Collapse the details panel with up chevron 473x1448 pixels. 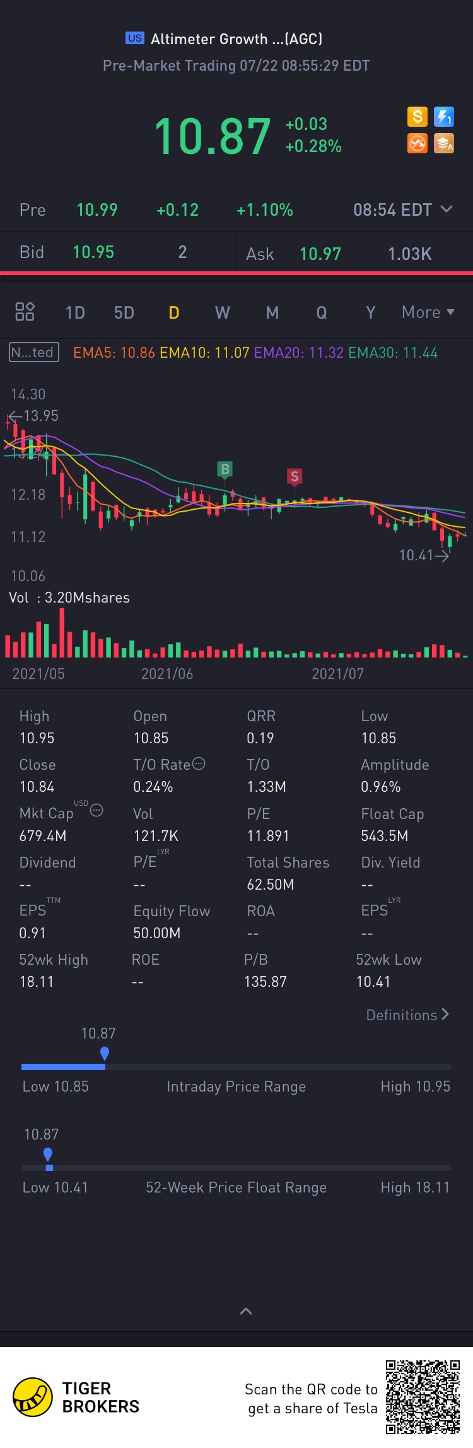click(246, 1311)
